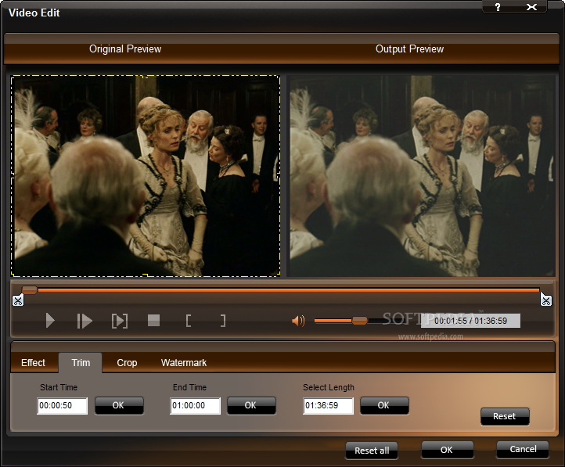This screenshot has height=467, width=565.
Task: Confirm End Time with its OK button
Action: pyautogui.click(x=251, y=405)
